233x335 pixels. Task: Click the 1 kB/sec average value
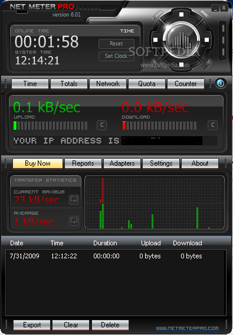coord(34,222)
